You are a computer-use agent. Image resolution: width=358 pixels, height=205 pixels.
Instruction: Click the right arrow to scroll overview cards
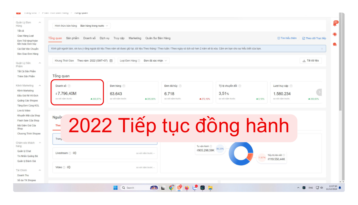(x=319, y=92)
